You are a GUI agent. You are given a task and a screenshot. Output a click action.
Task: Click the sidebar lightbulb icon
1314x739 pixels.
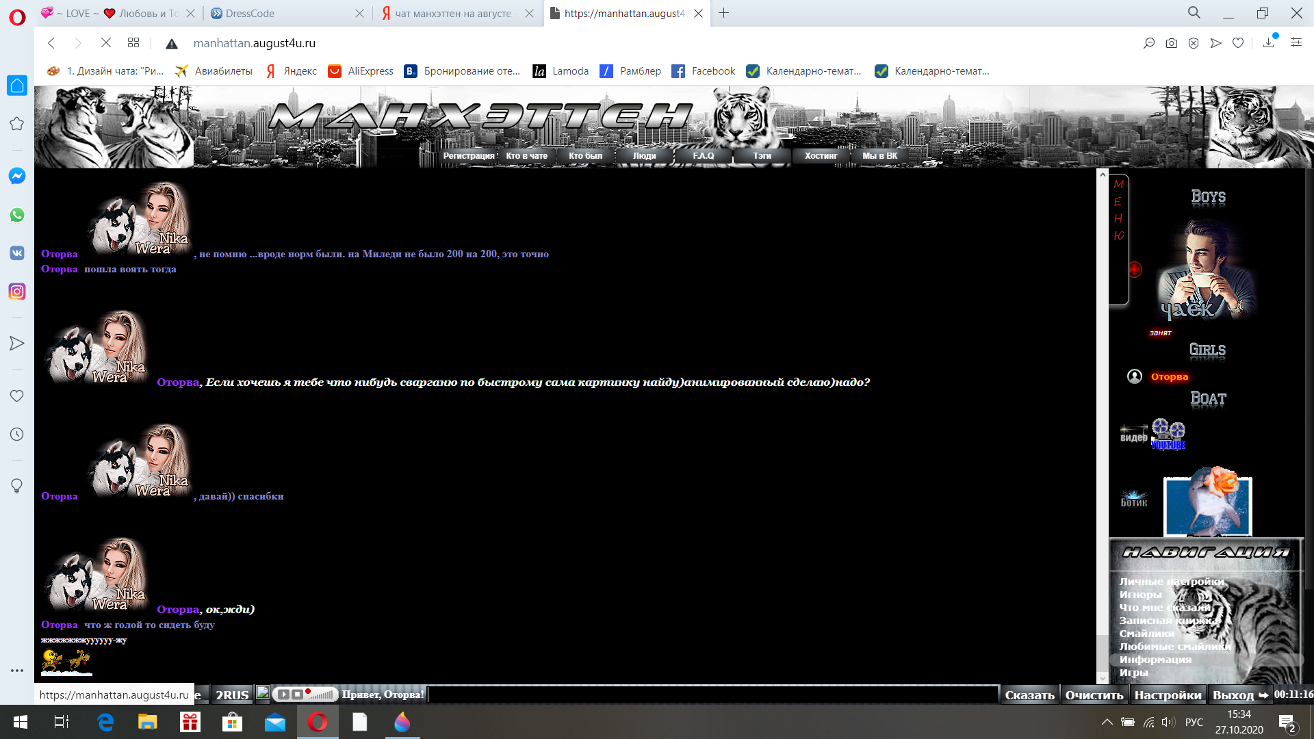point(17,486)
